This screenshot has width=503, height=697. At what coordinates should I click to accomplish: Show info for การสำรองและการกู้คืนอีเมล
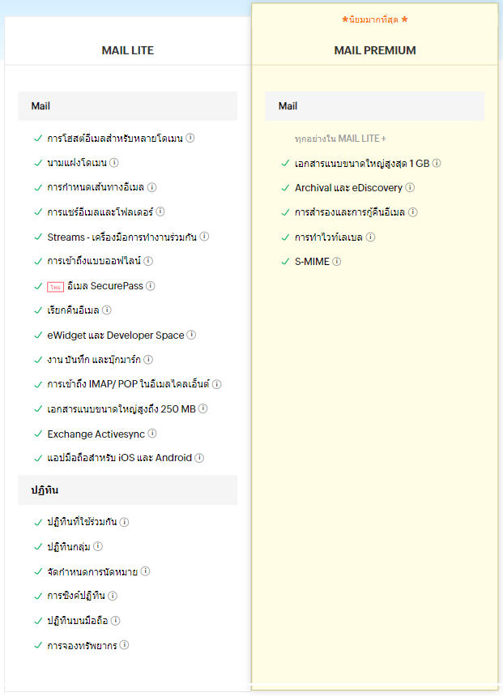pos(413,212)
